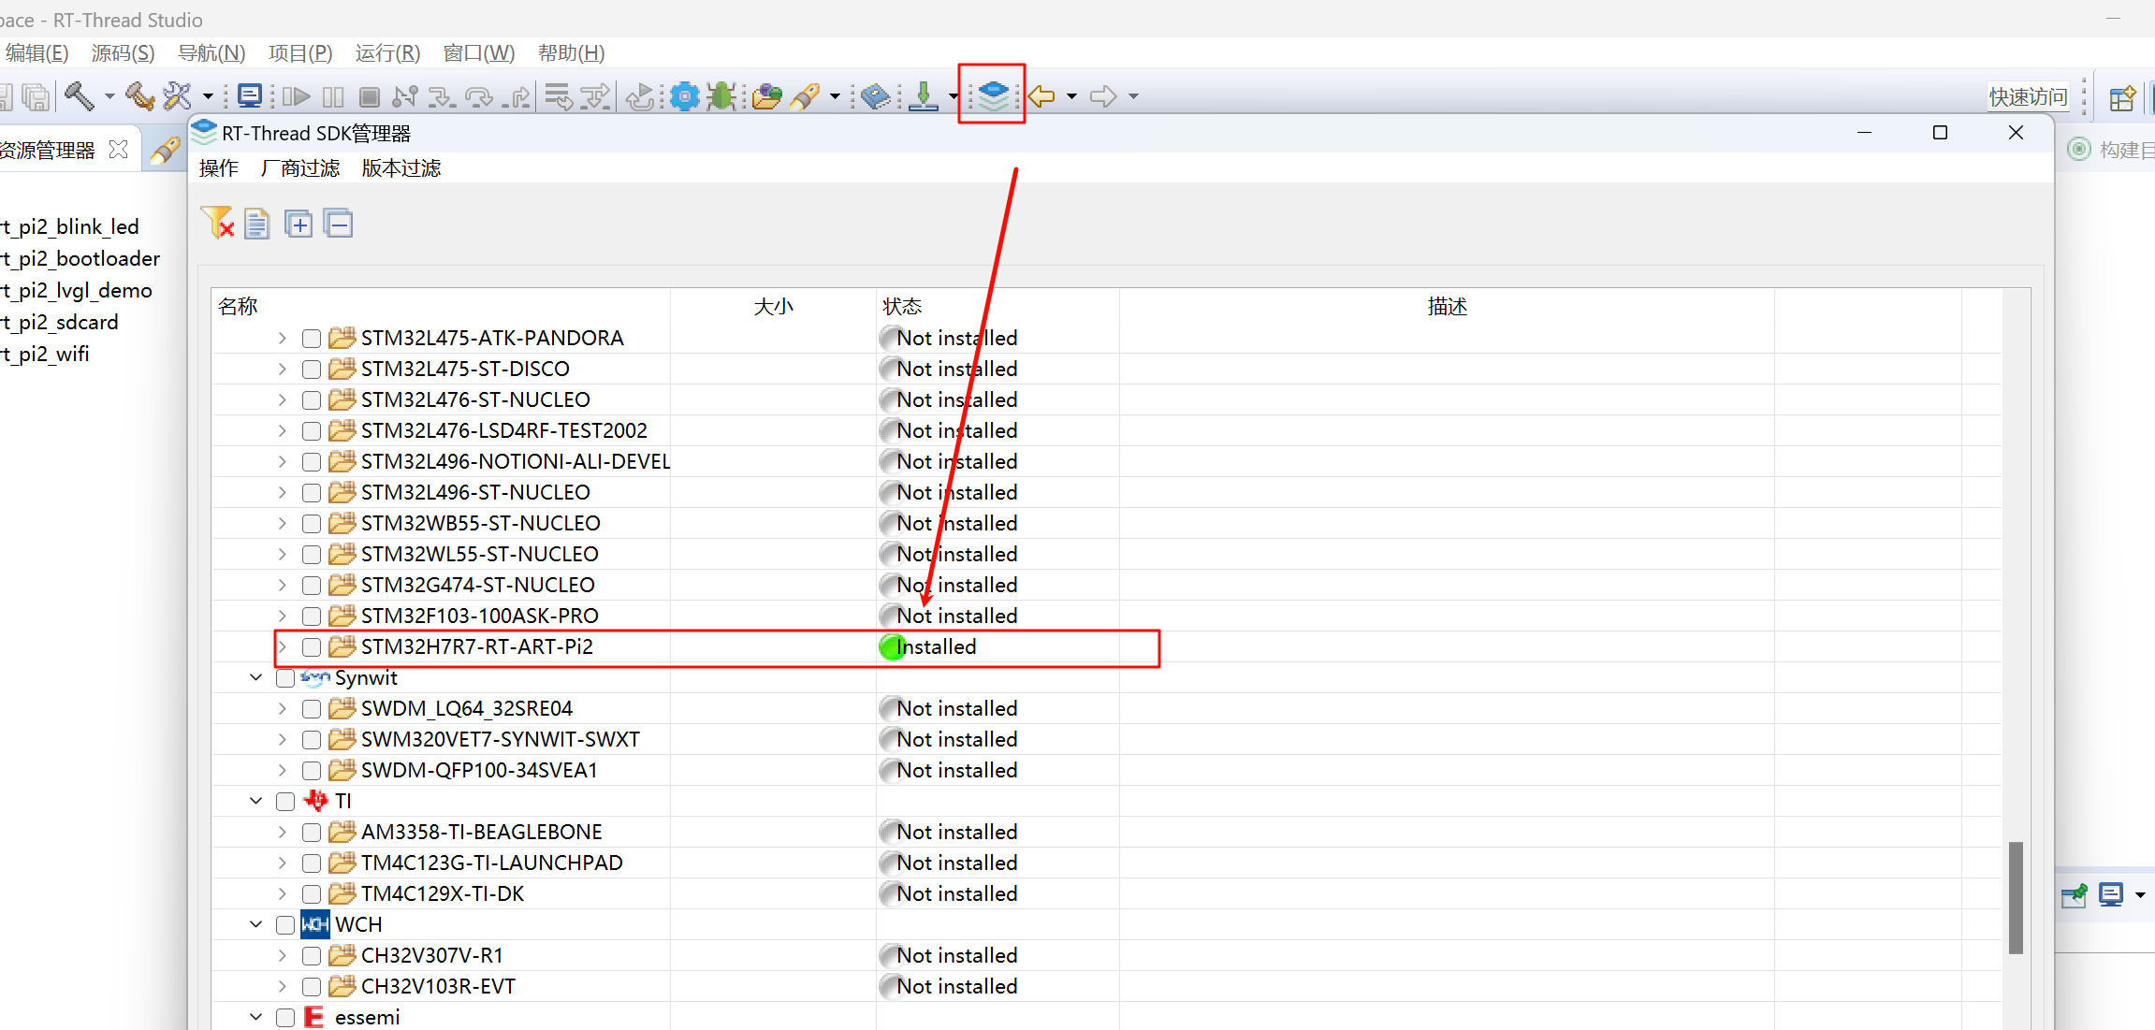Expand the STM32F103-100ASK-PRO row
This screenshot has height=1030, width=2155.
tap(283, 616)
